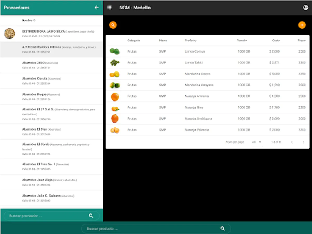Select the Proveedores panel title
This screenshot has width=312, height=234.
click(16, 8)
